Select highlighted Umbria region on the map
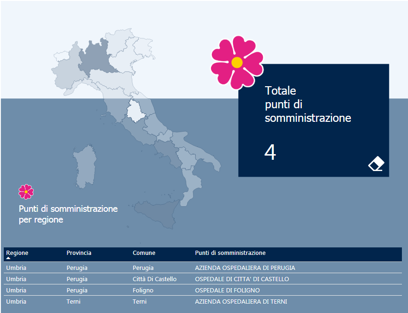Viewport: 408px width, 313px height. [136, 111]
